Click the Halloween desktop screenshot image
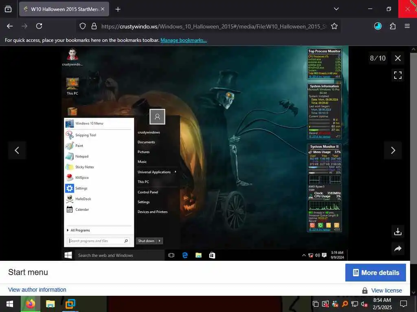 (205, 153)
